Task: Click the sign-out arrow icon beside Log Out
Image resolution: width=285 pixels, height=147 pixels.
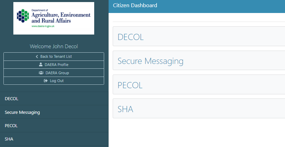Action: pyautogui.click(x=46, y=81)
